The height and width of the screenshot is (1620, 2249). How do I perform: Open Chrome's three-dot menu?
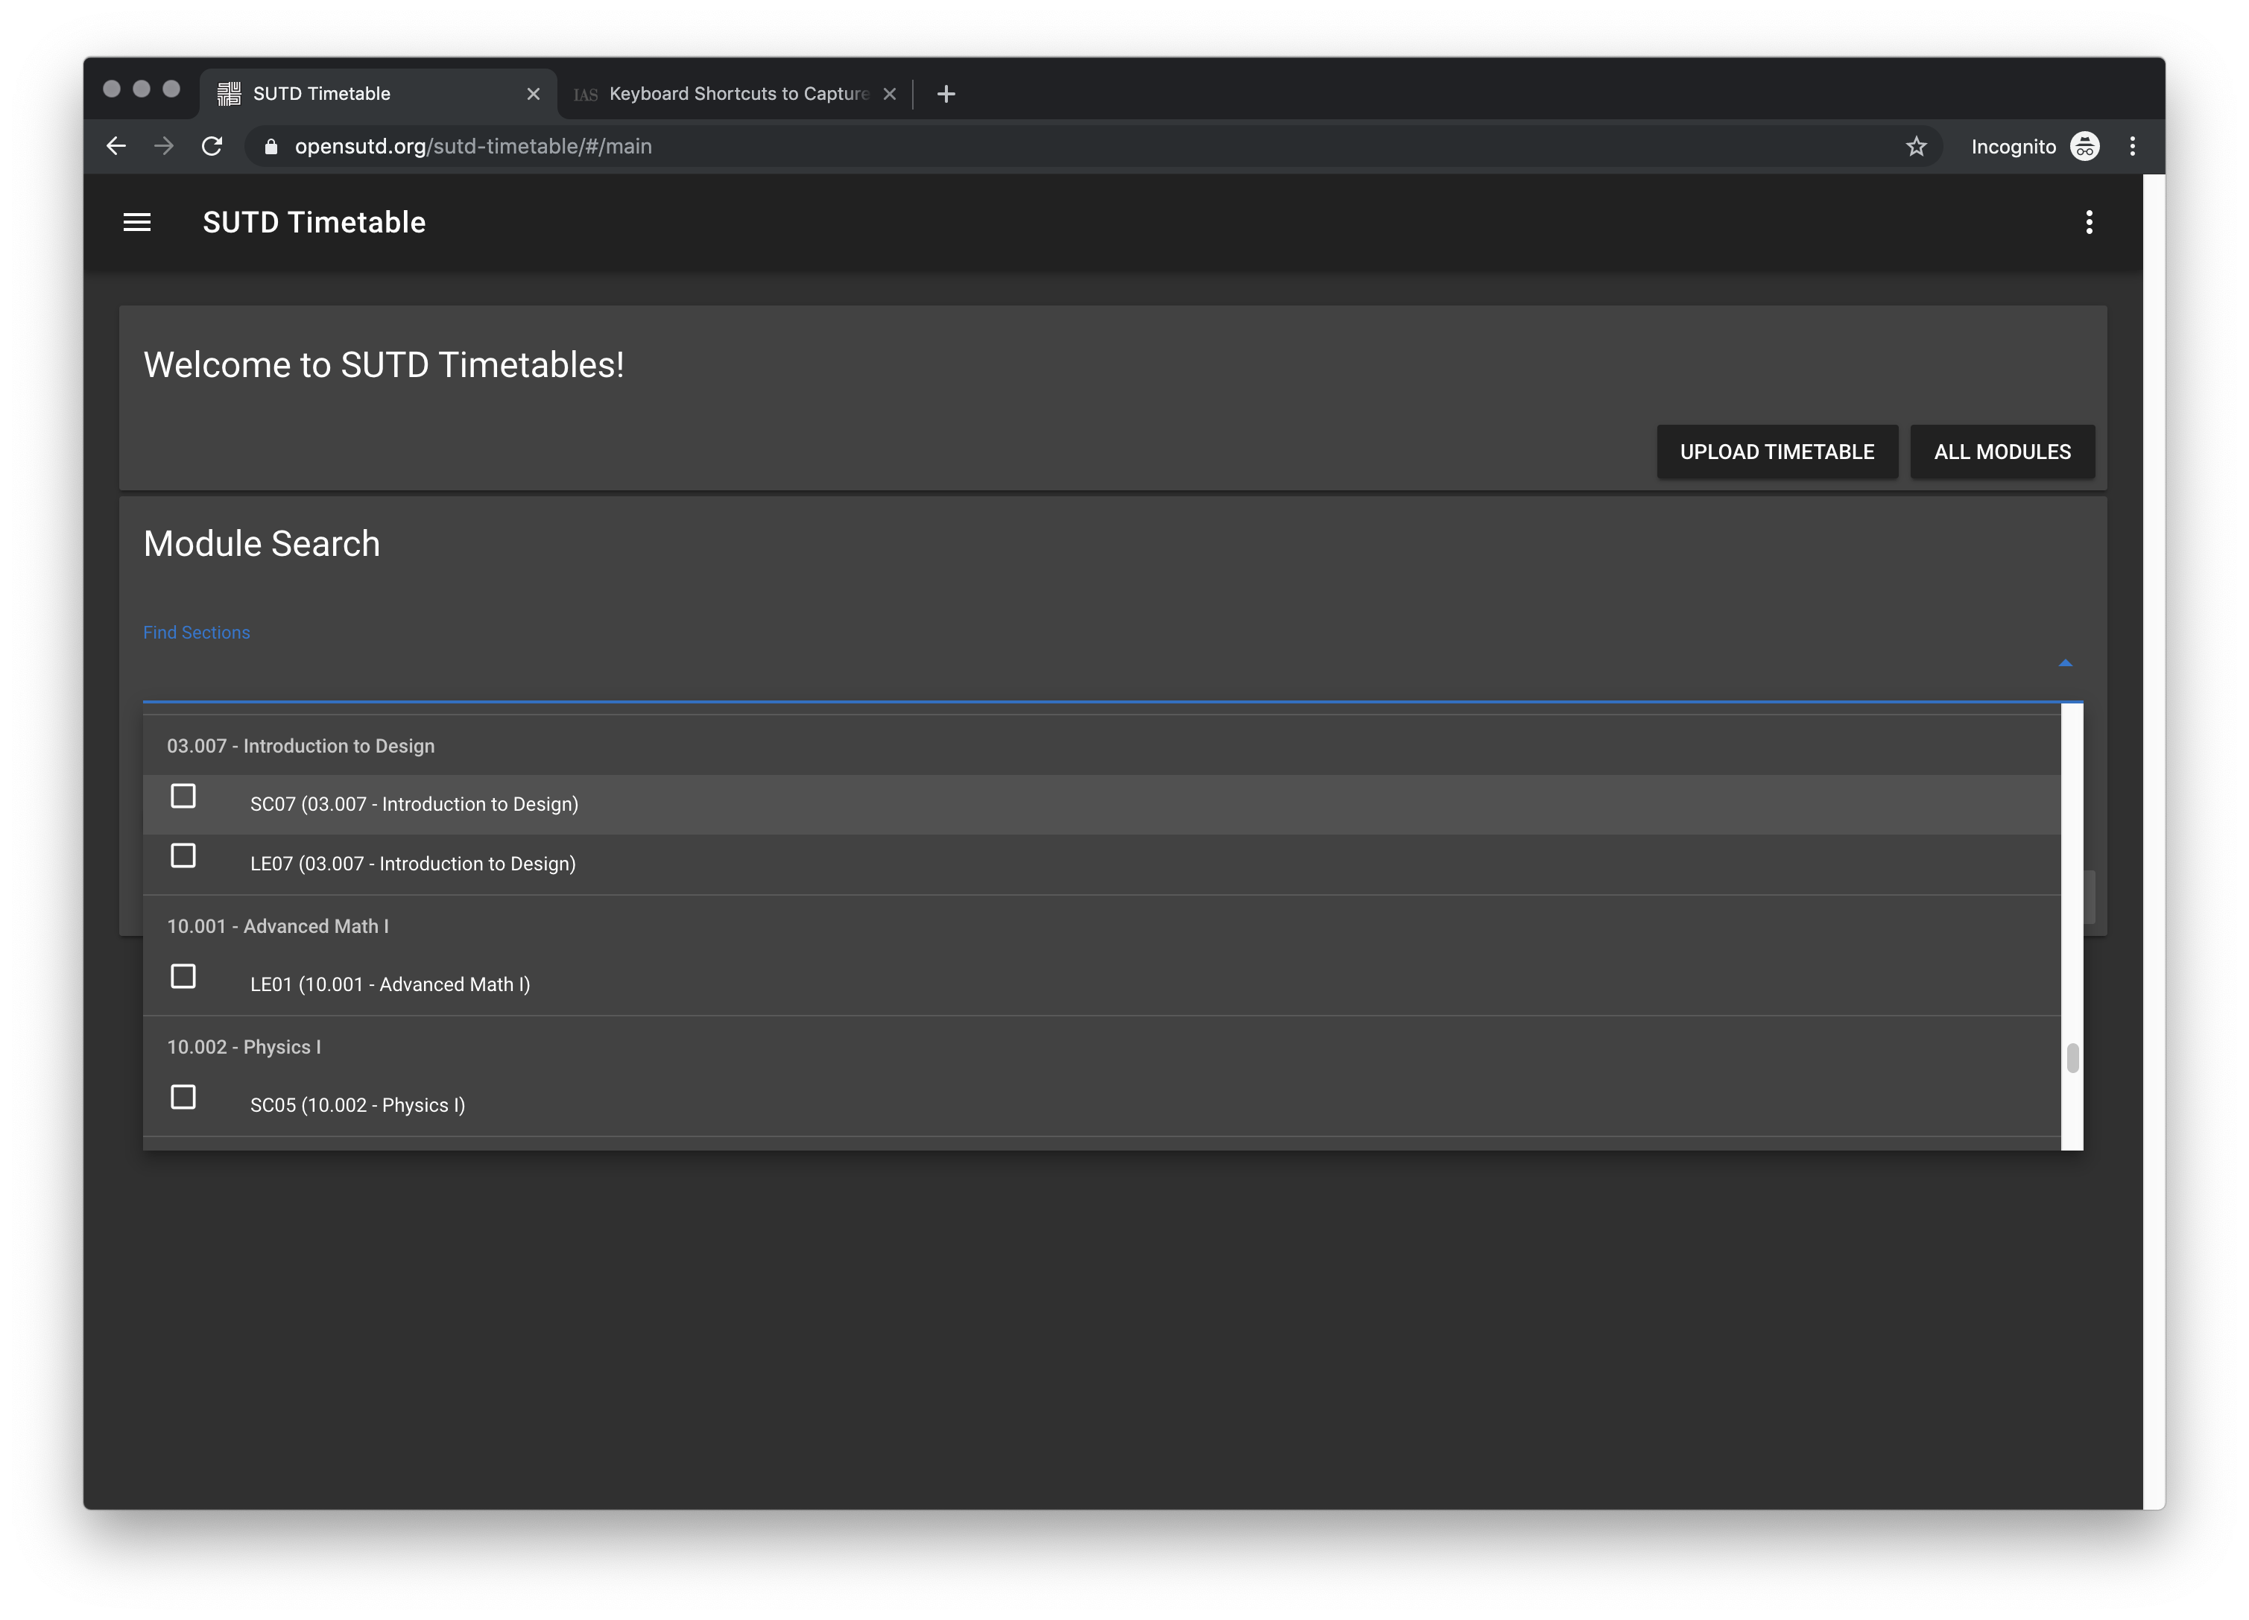coord(2132,147)
